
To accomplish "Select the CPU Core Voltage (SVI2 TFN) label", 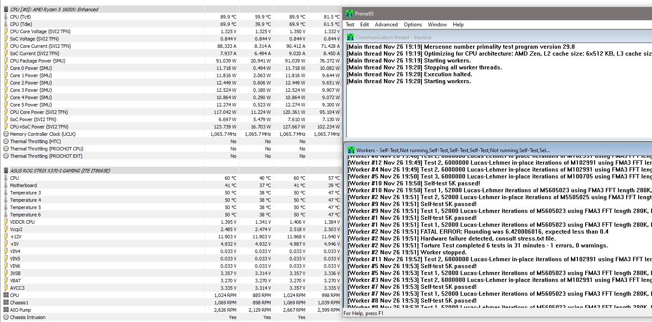I will click(x=40, y=31).
